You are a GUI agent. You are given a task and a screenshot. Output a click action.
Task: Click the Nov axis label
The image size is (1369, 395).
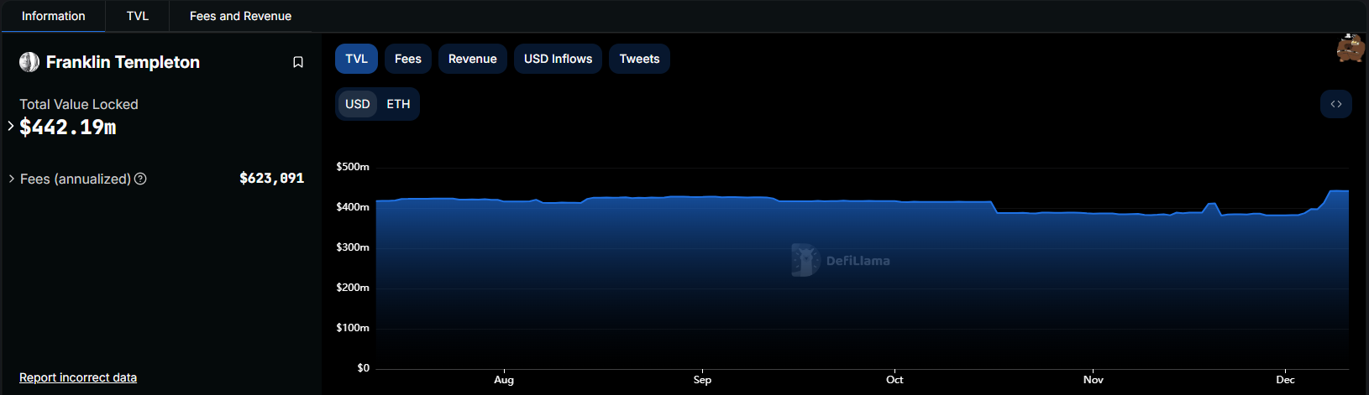pyautogui.click(x=1094, y=380)
